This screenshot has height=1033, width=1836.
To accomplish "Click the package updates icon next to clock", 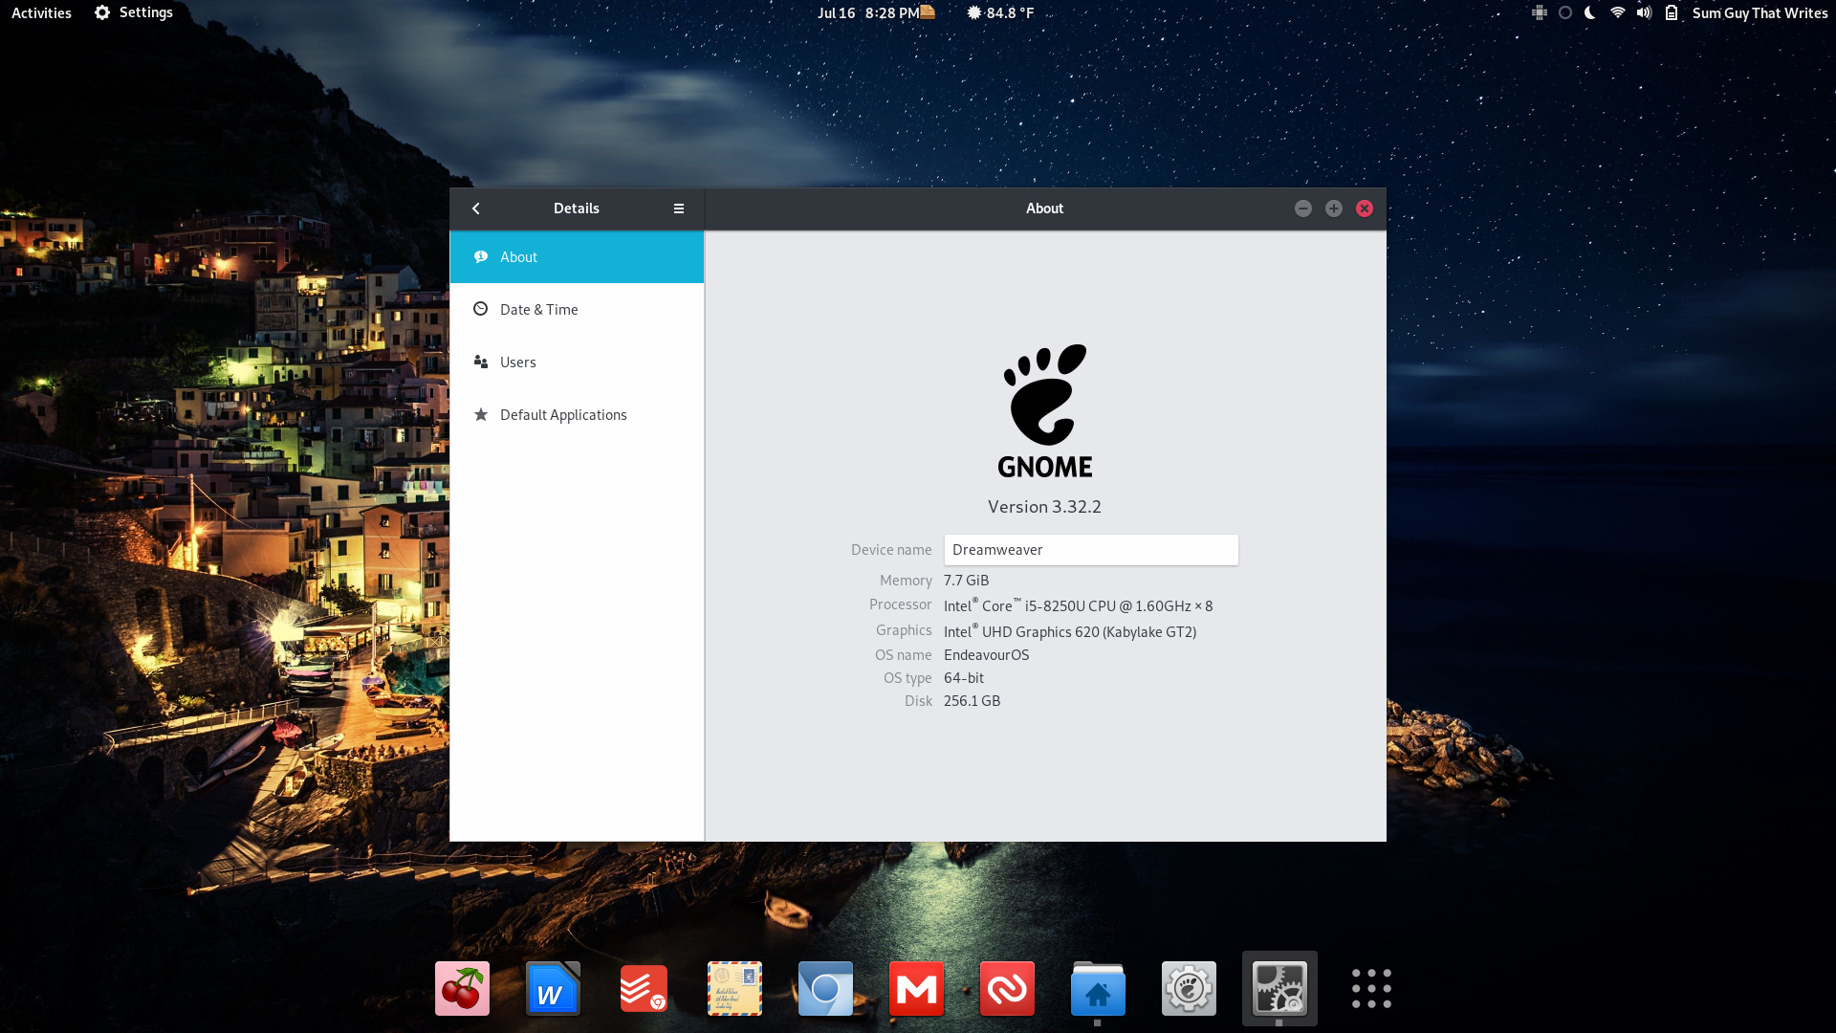I will (928, 12).
